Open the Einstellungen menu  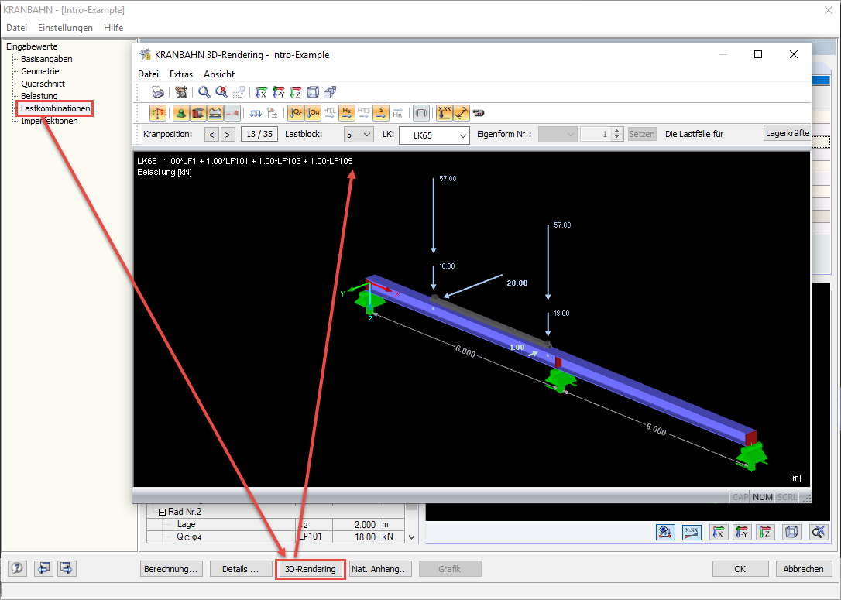pos(65,27)
